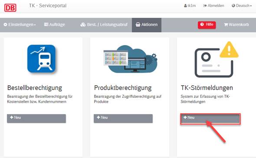256x158 pixels.
Task: Open the Deutsch language dropdown
Action: click(242, 6)
